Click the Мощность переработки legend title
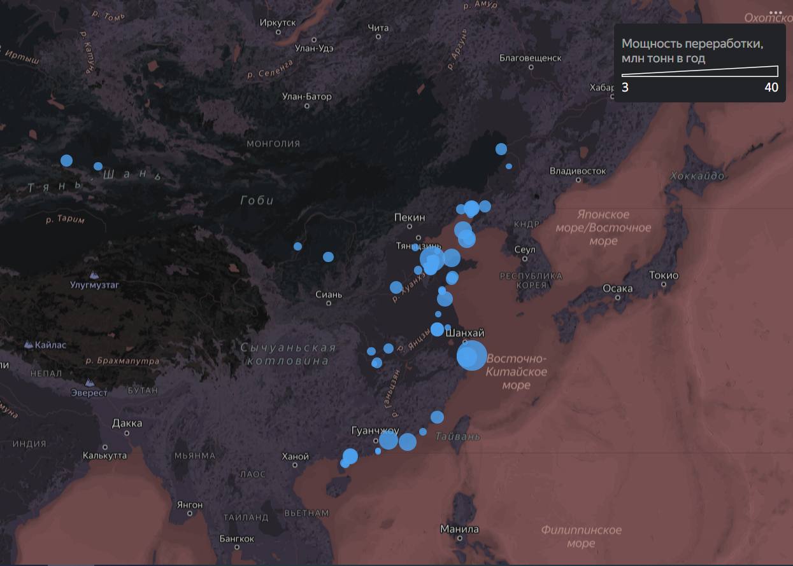Image resolution: width=793 pixels, height=566 pixels. click(x=692, y=51)
